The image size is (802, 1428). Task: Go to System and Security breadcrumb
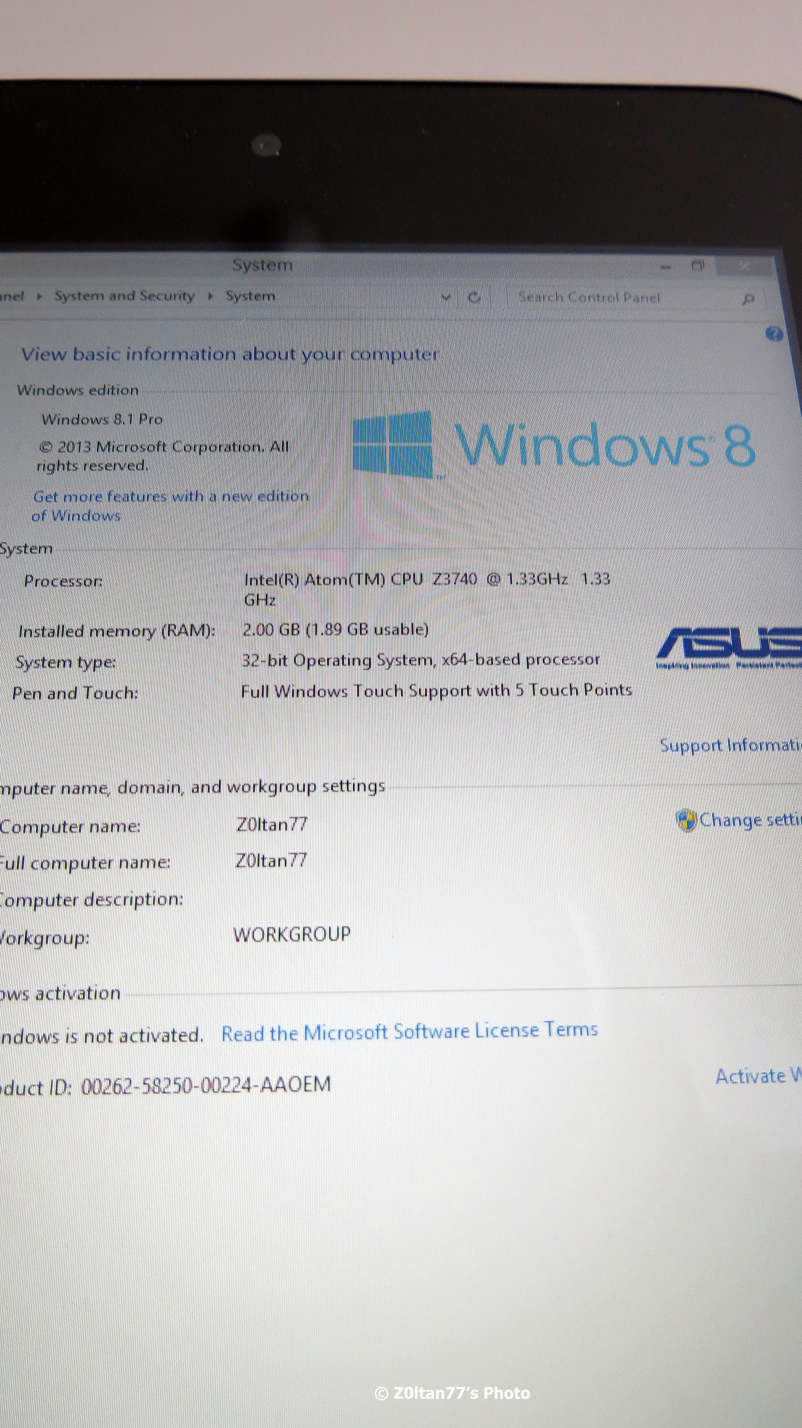[x=125, y=296]
